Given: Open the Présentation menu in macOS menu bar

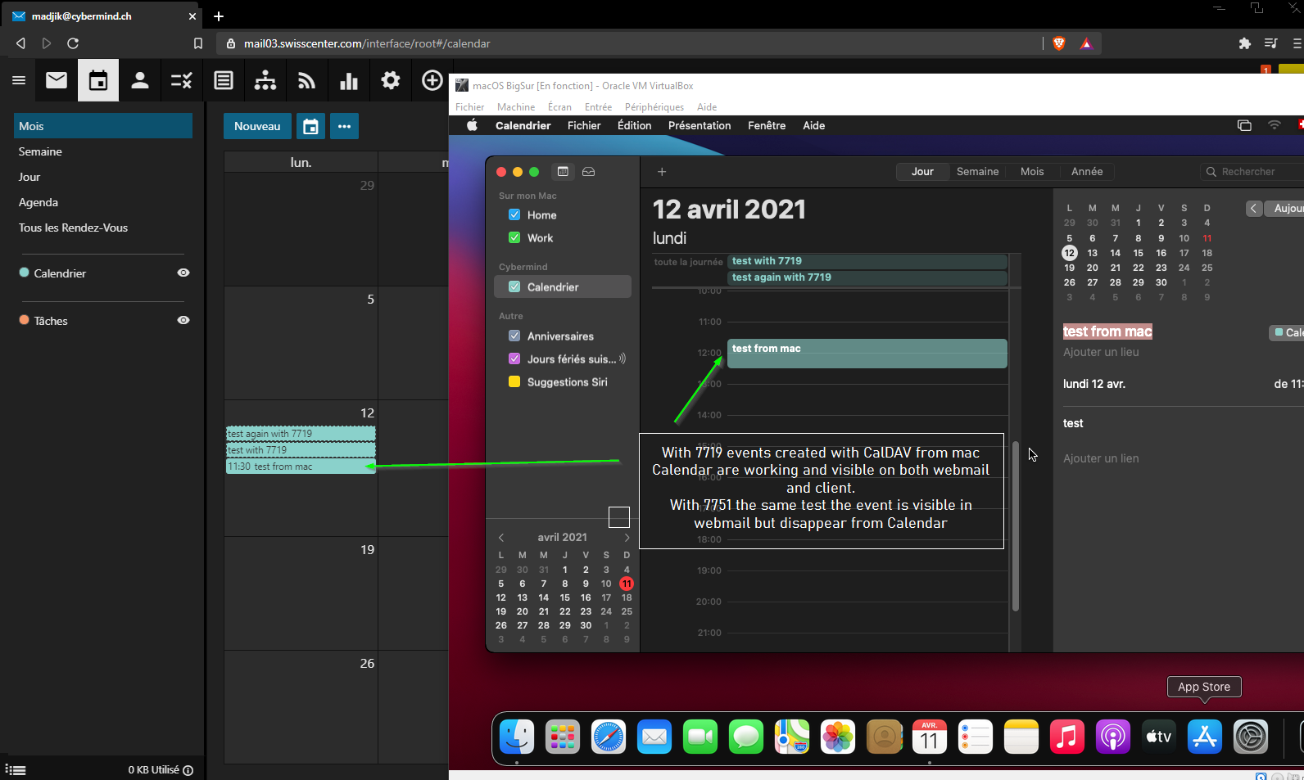Looking at the screenshot, I should click(x=699, y=125).
